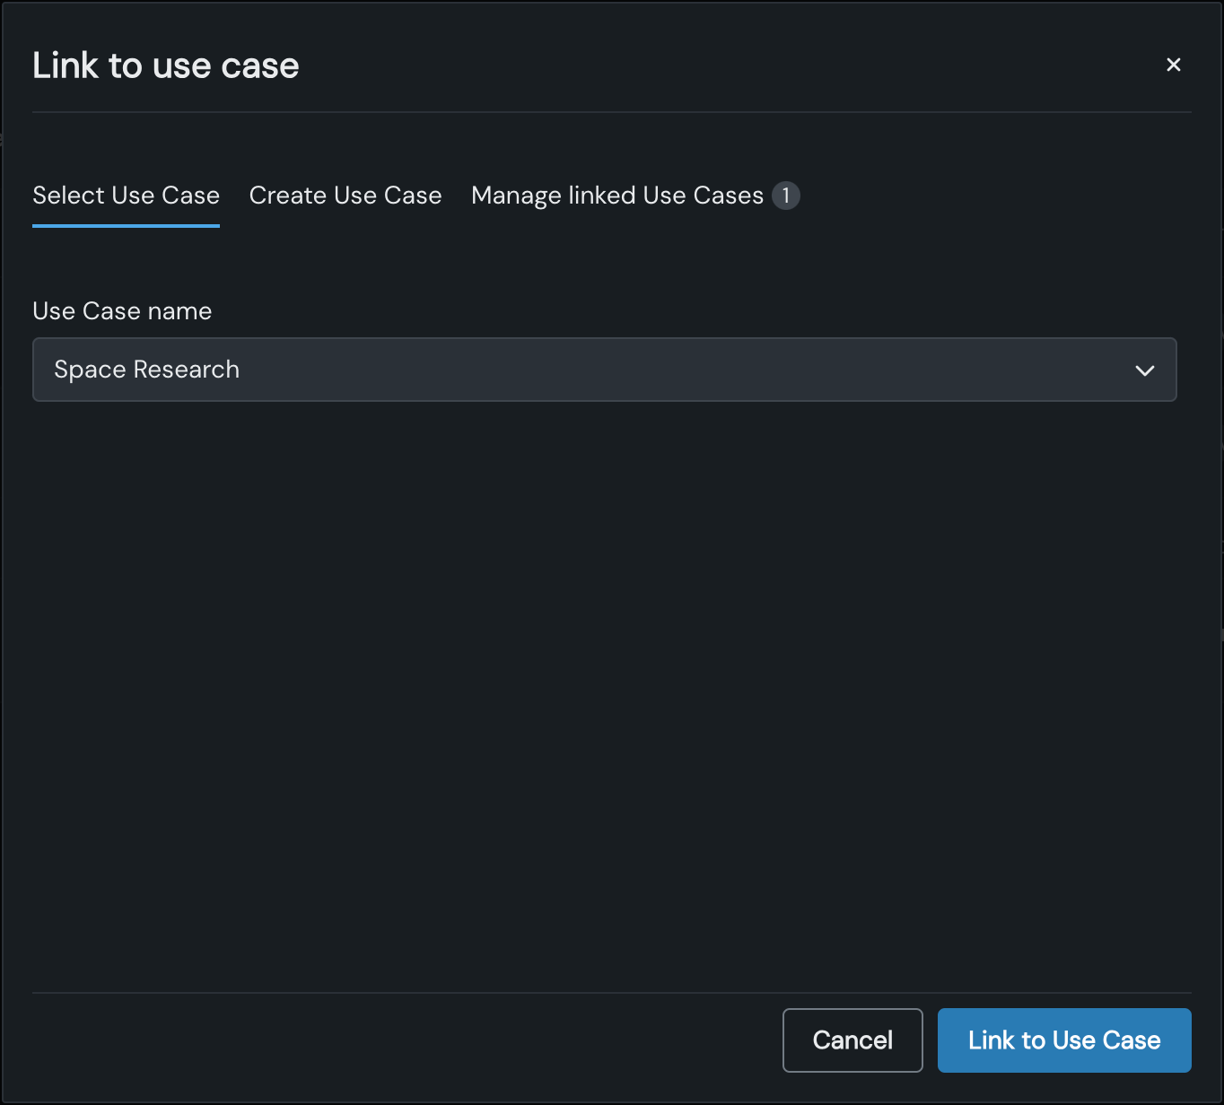Switch to the Select Use Case tab
Viewport: 1224px width, 1105px height.
(126, 196)
